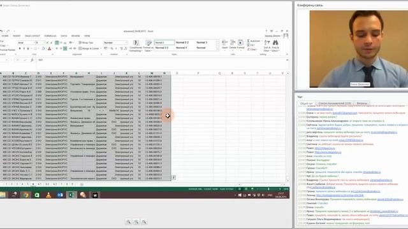Adjust the Excel zoom slider

[268, 189]
